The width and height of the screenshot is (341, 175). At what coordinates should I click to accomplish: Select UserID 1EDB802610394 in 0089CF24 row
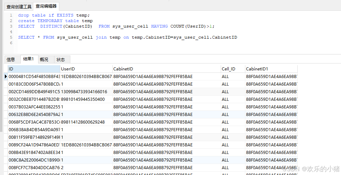[86, 145]
